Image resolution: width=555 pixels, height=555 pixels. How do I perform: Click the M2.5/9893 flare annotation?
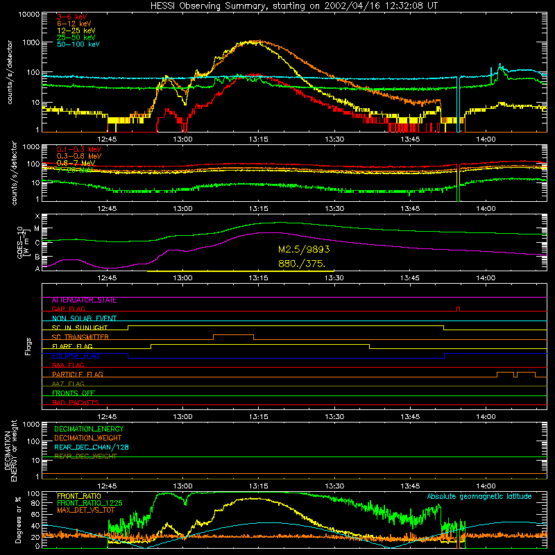(304, 249)
